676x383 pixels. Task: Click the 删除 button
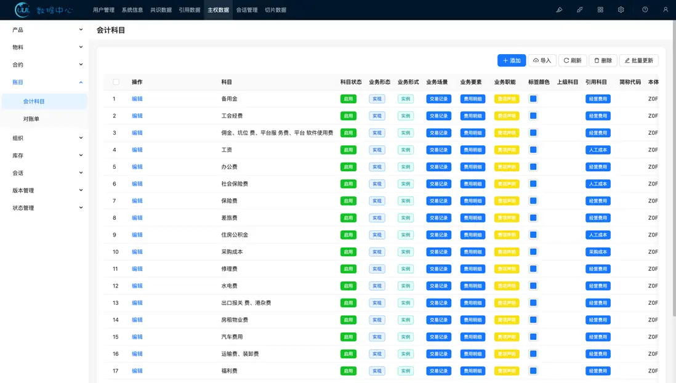click(x=603, y=60)
